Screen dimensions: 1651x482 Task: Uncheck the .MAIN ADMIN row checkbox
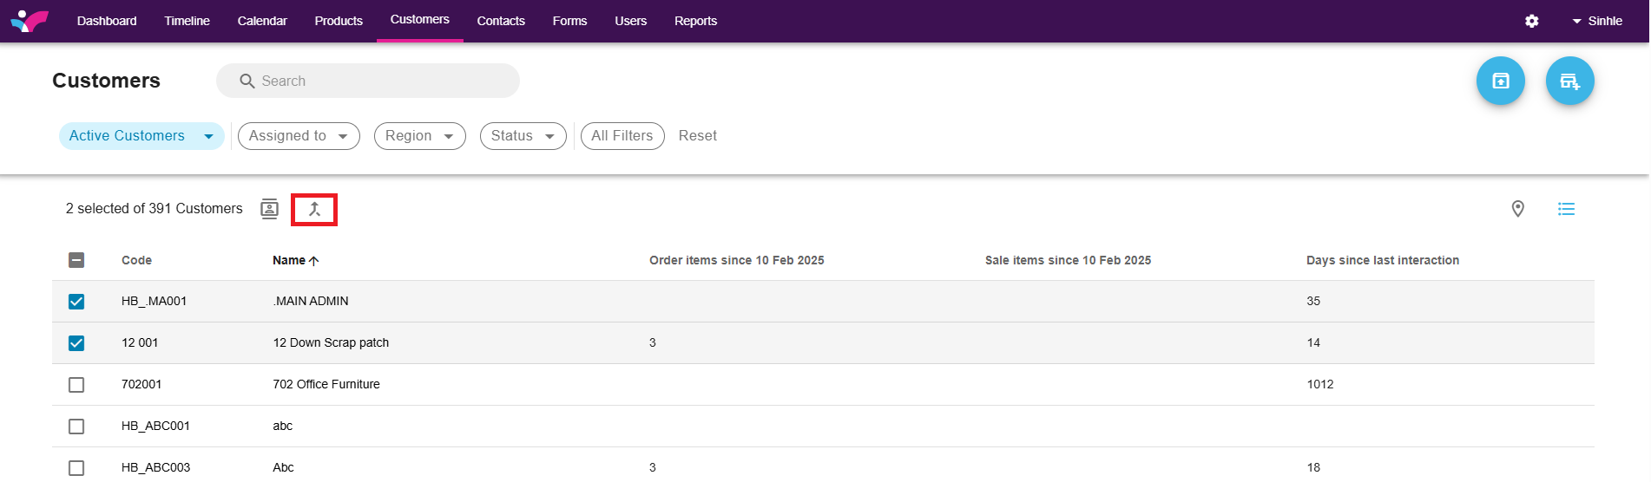(76, 302)
